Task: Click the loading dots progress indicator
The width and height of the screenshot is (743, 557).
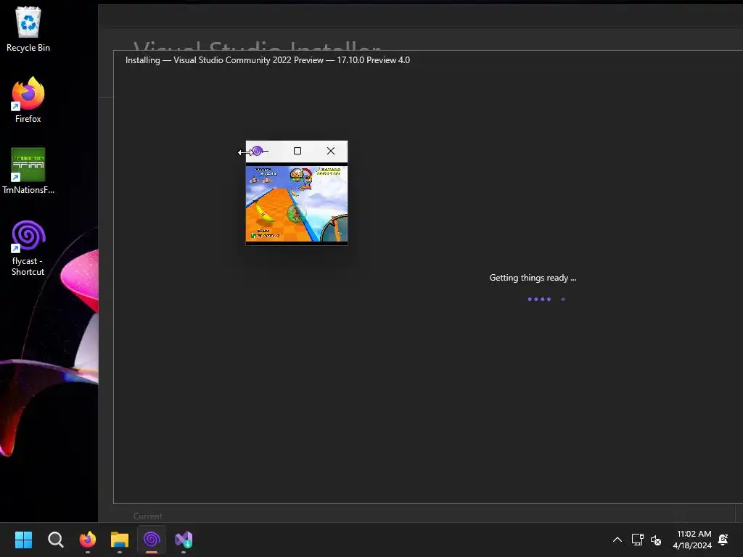Action: tap(546, 300)
